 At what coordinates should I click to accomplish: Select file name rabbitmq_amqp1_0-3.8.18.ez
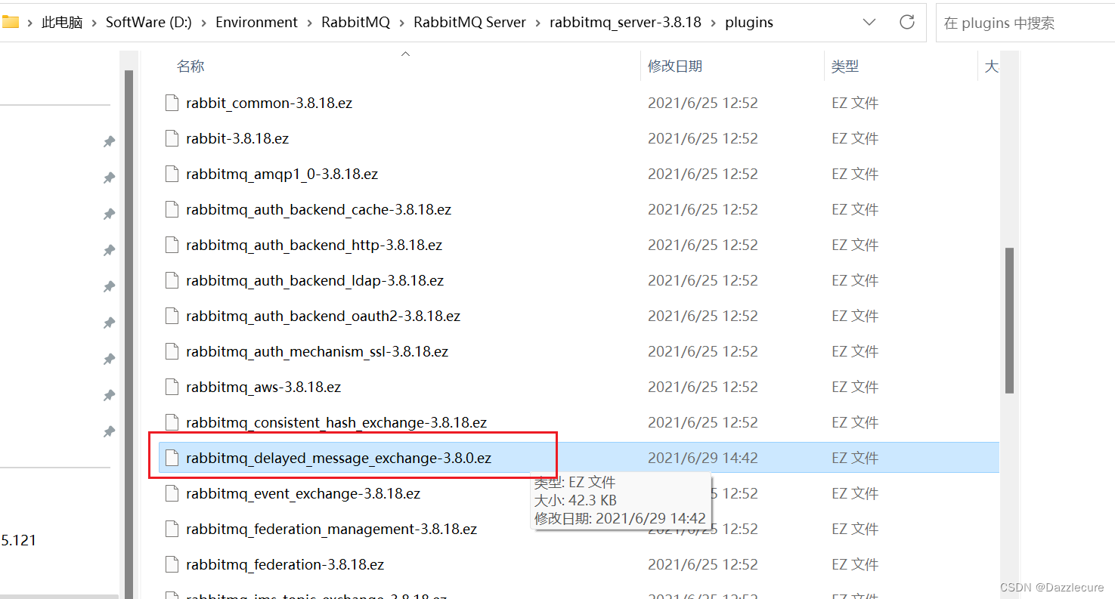pos(282,174)
